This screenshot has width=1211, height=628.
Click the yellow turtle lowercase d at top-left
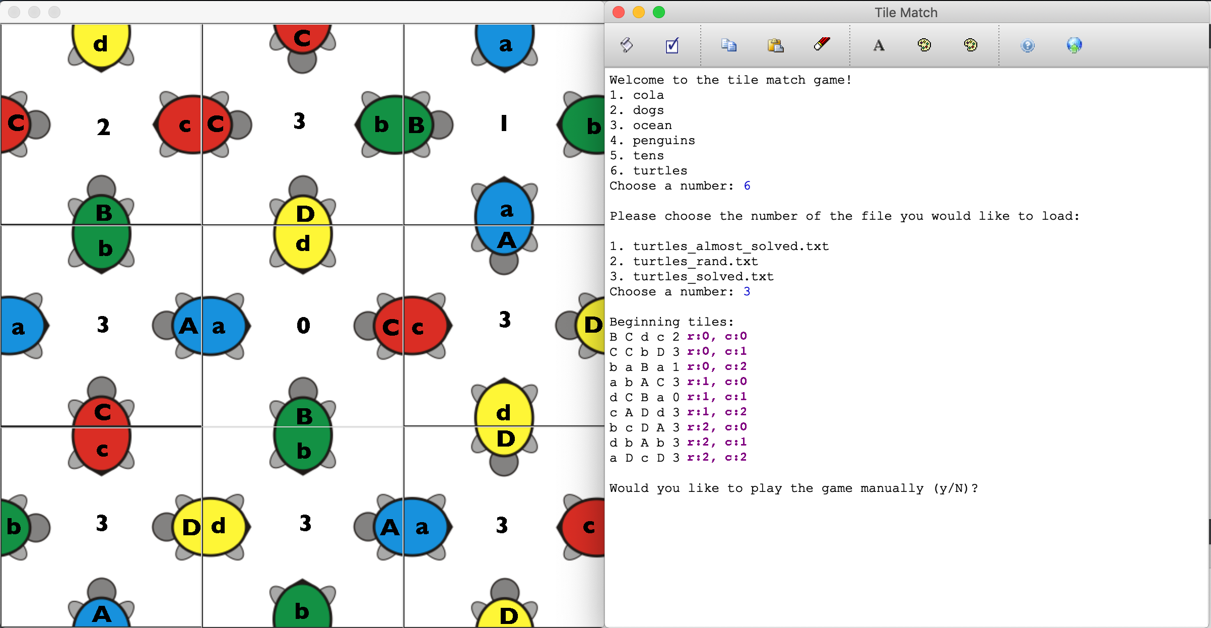[101, 44]
